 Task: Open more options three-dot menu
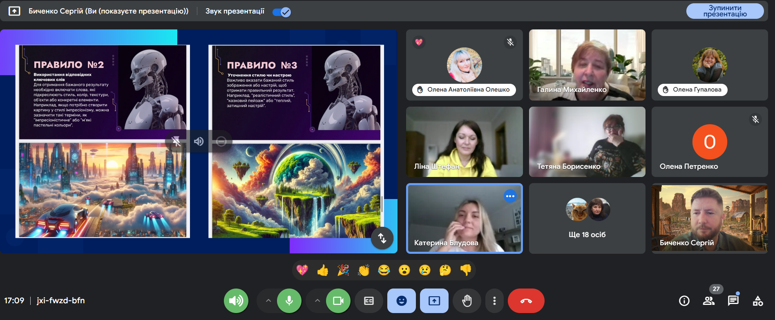coord(494,301)
